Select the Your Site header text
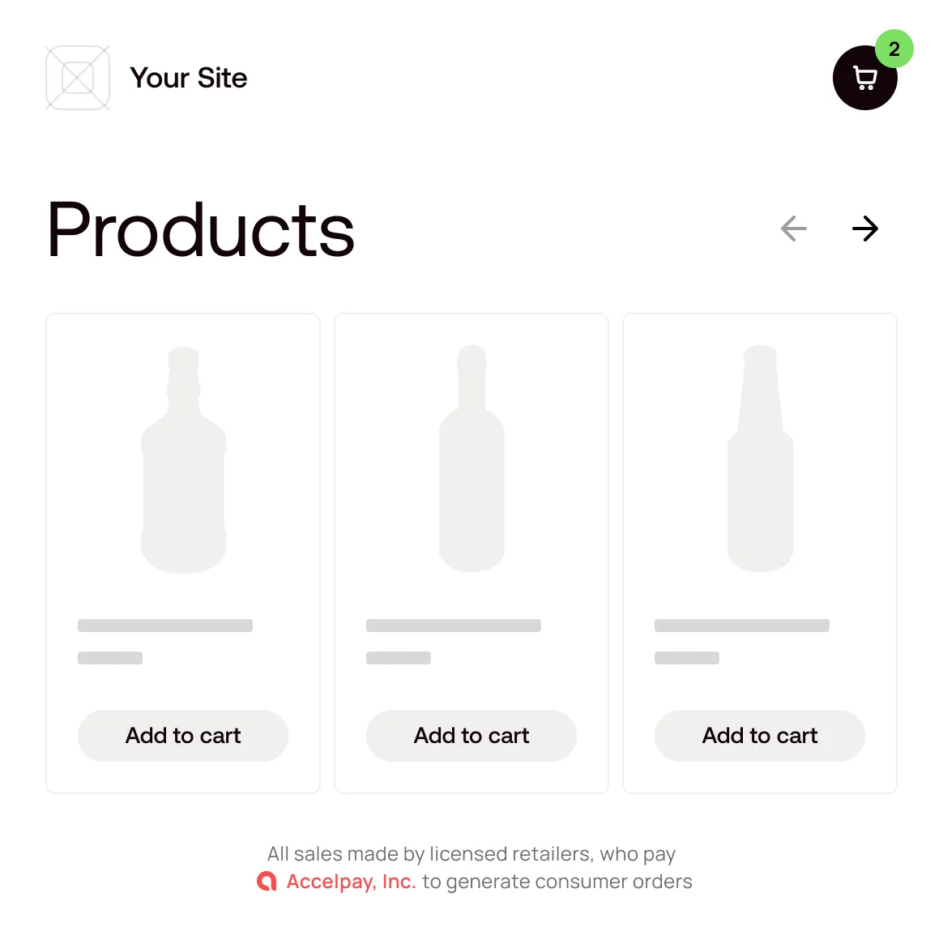The height and width of the screenshot is (940, 943). 188,78
